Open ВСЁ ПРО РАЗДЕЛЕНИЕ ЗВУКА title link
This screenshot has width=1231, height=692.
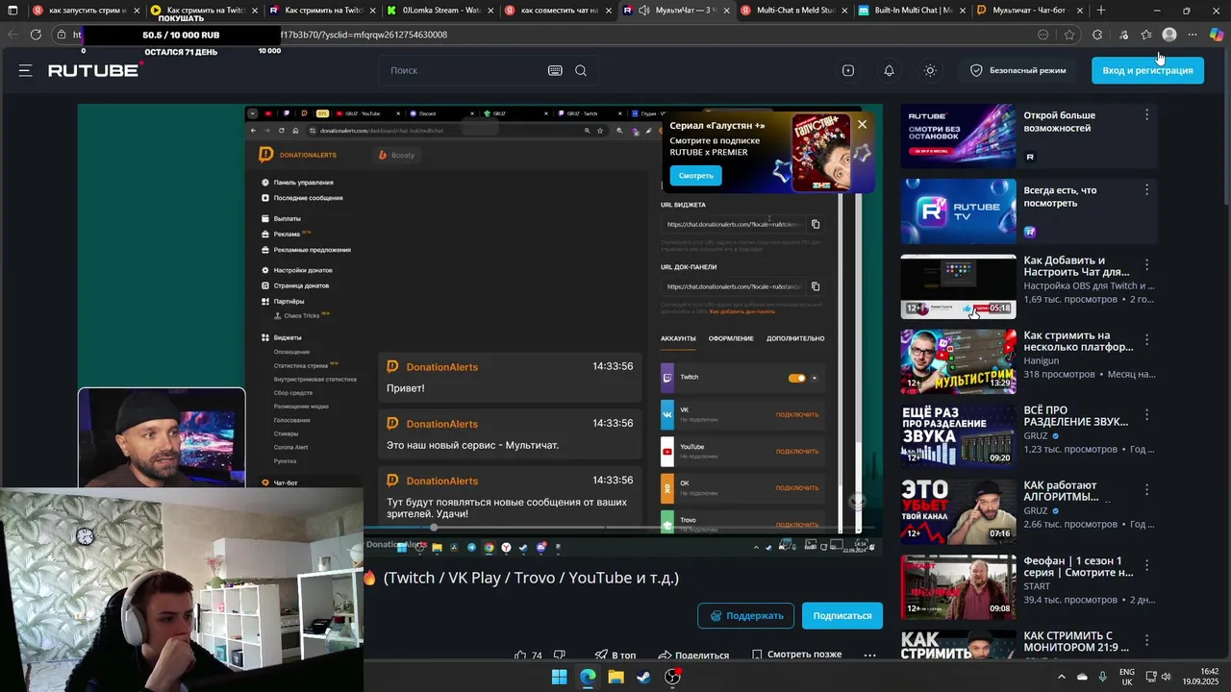click(1077, 416)
